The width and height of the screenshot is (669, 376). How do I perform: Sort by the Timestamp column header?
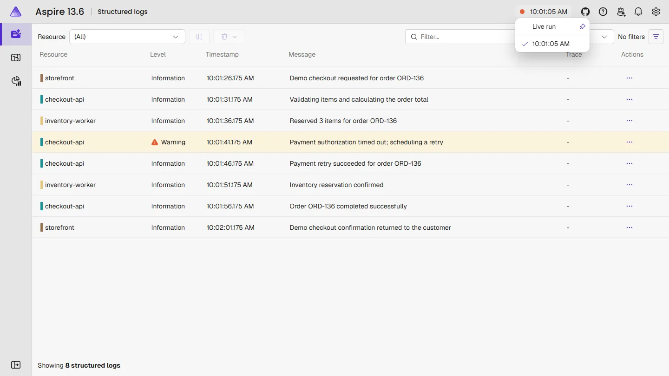[222, 54]
